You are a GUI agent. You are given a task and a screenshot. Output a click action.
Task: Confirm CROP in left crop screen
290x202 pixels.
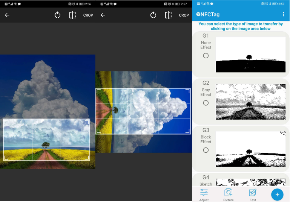88,15
